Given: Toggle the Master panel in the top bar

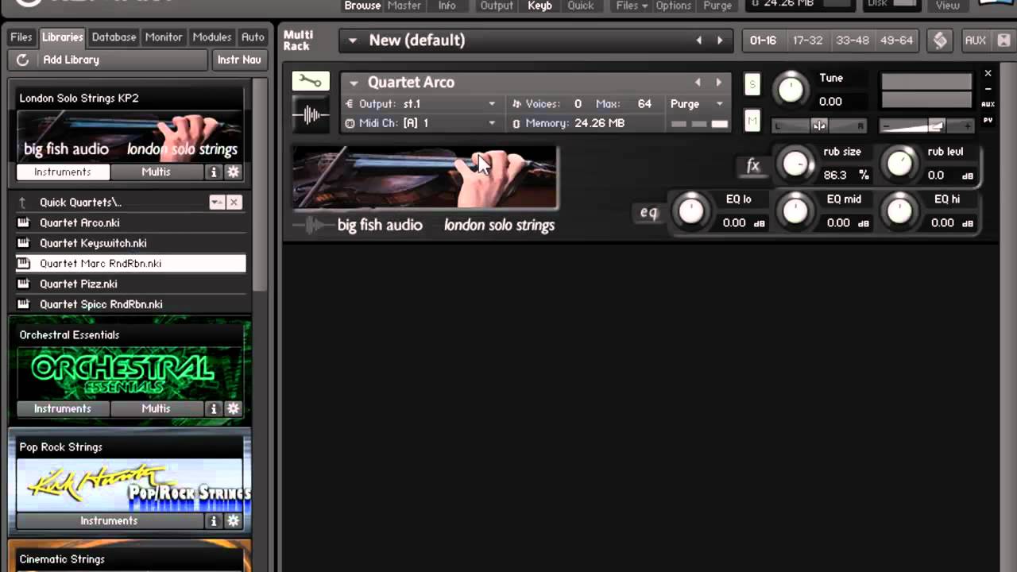Looking at the screenshot, I should point(404,6).
